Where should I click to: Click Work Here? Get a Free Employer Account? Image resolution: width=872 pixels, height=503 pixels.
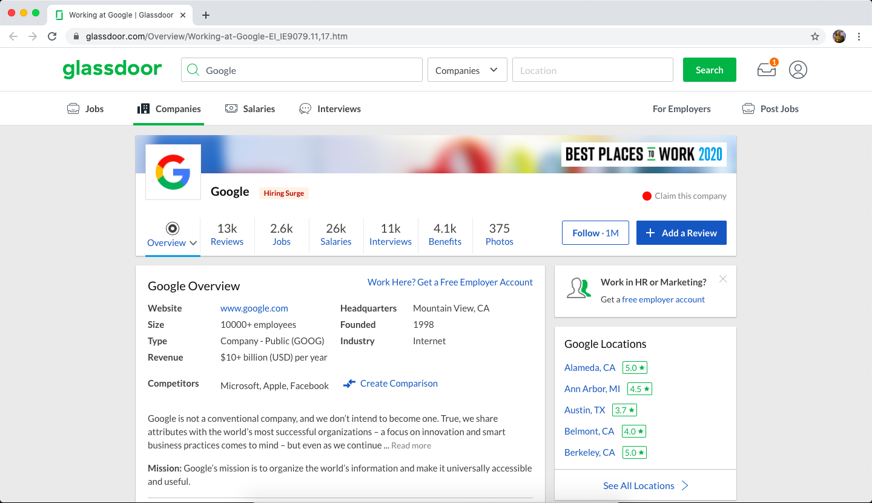[x=450, y=282]
